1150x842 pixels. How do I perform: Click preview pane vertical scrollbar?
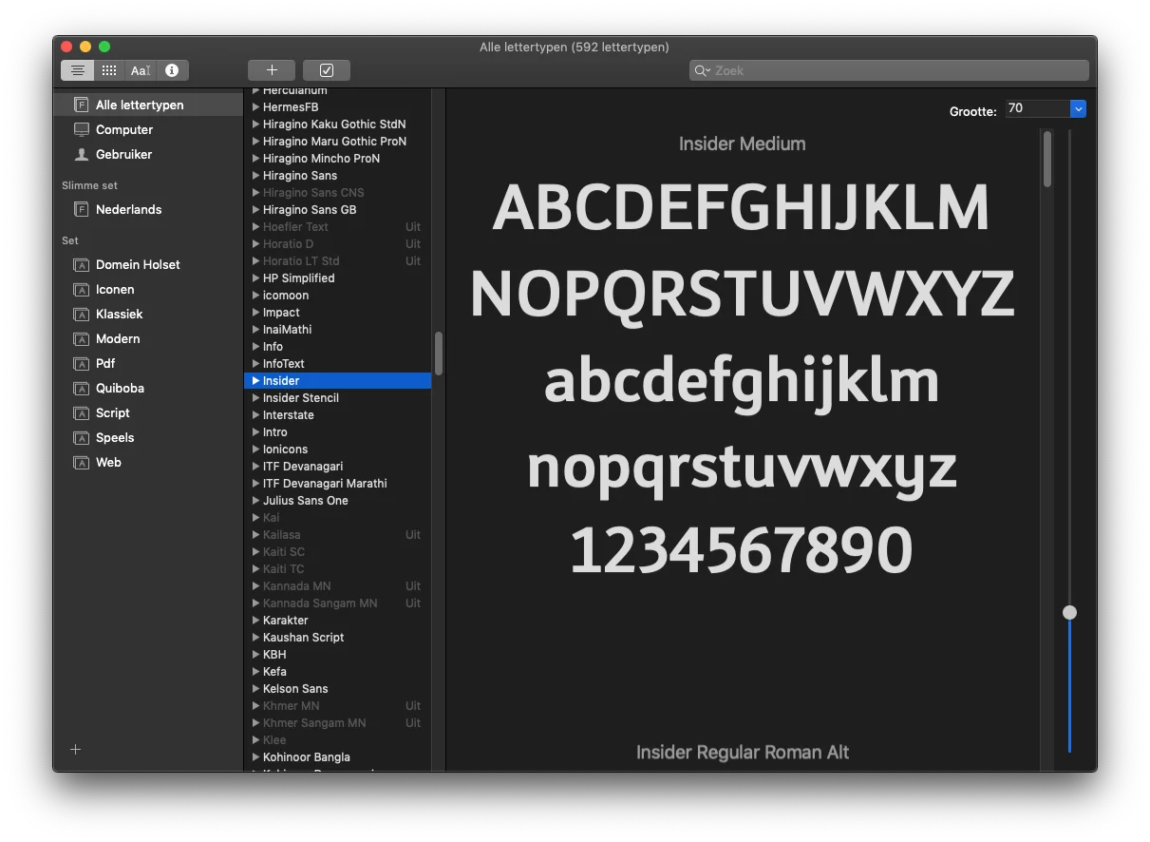click(x=1047, y=159)
